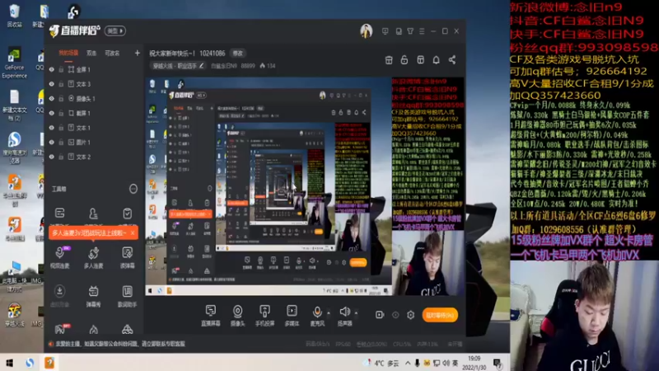Click the title bar filter funnel icon
This screenshot has width=659, height=371.
coord(410,31)
